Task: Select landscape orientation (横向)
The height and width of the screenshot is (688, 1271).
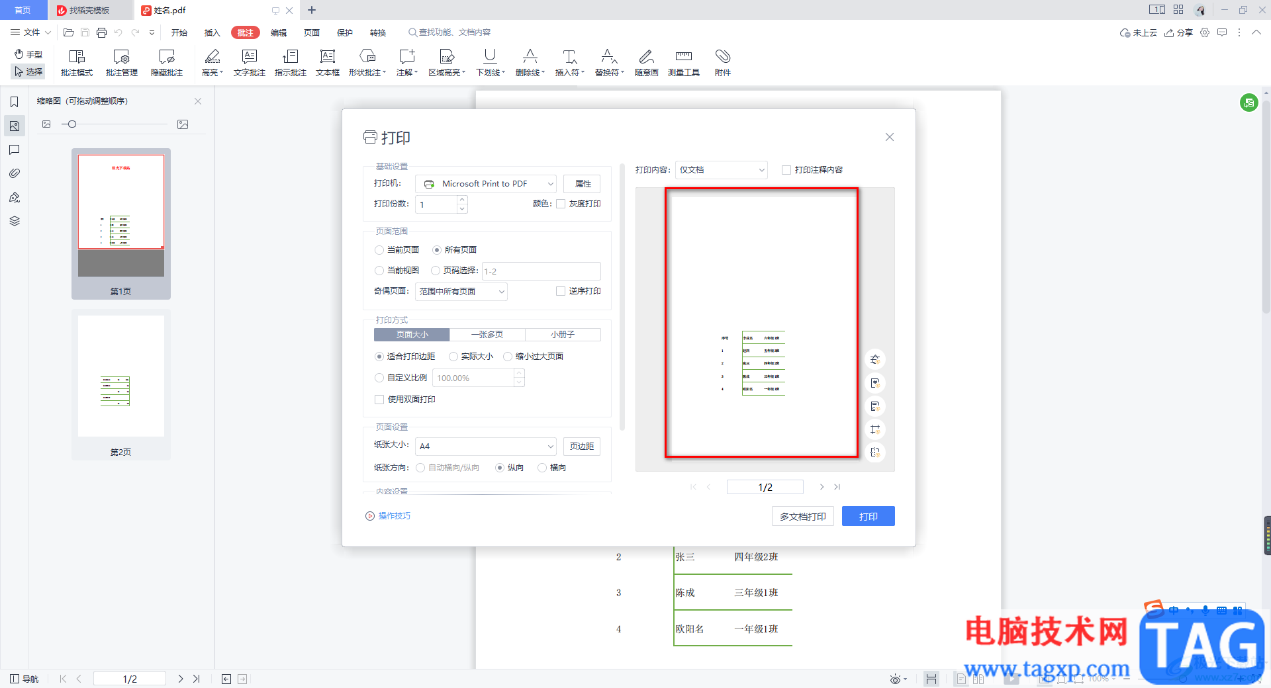Action: tap(542, 468)
